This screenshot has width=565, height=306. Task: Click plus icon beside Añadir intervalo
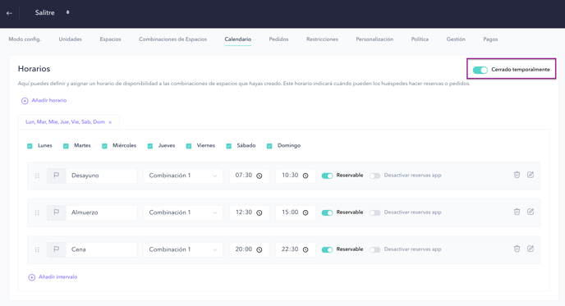tap(32, 277)
